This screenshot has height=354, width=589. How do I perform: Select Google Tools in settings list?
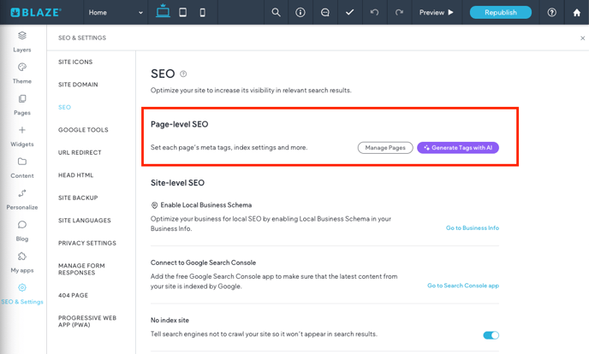click(83, 130)
